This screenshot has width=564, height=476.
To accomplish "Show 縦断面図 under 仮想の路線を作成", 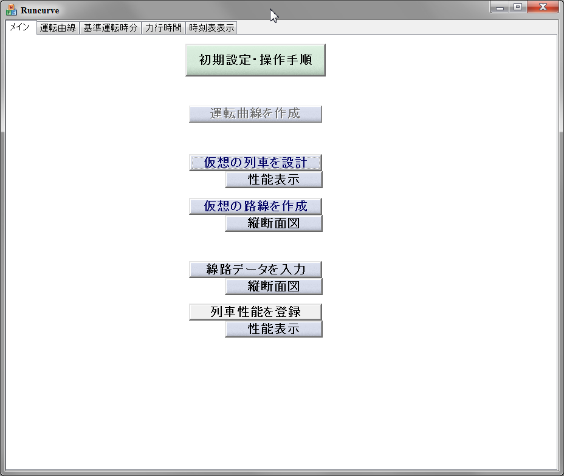I will (x=273, y=223).
